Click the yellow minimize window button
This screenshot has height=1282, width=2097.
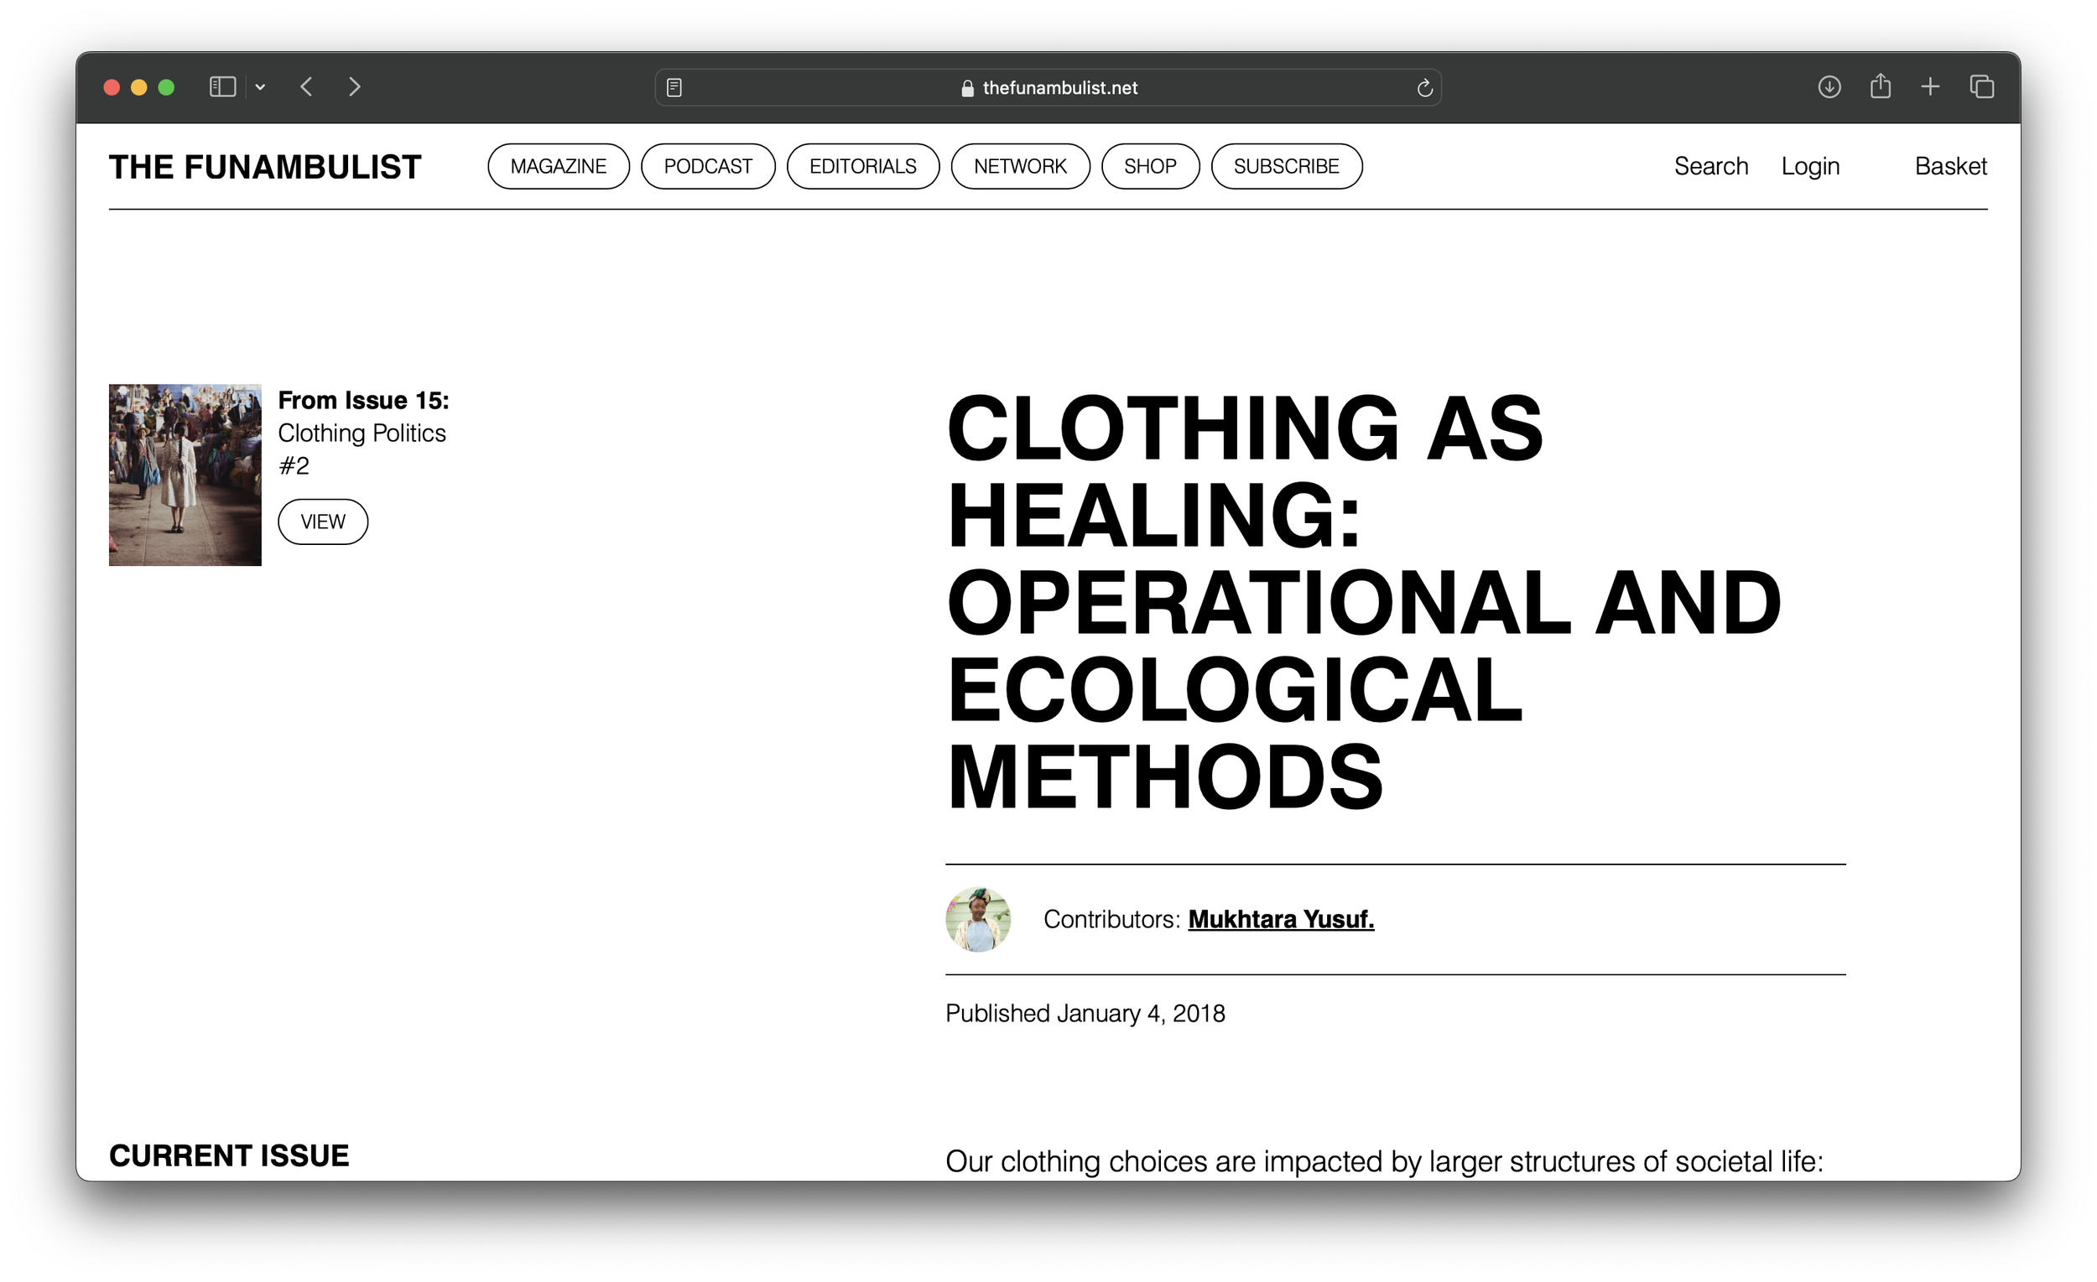point(138,86)
